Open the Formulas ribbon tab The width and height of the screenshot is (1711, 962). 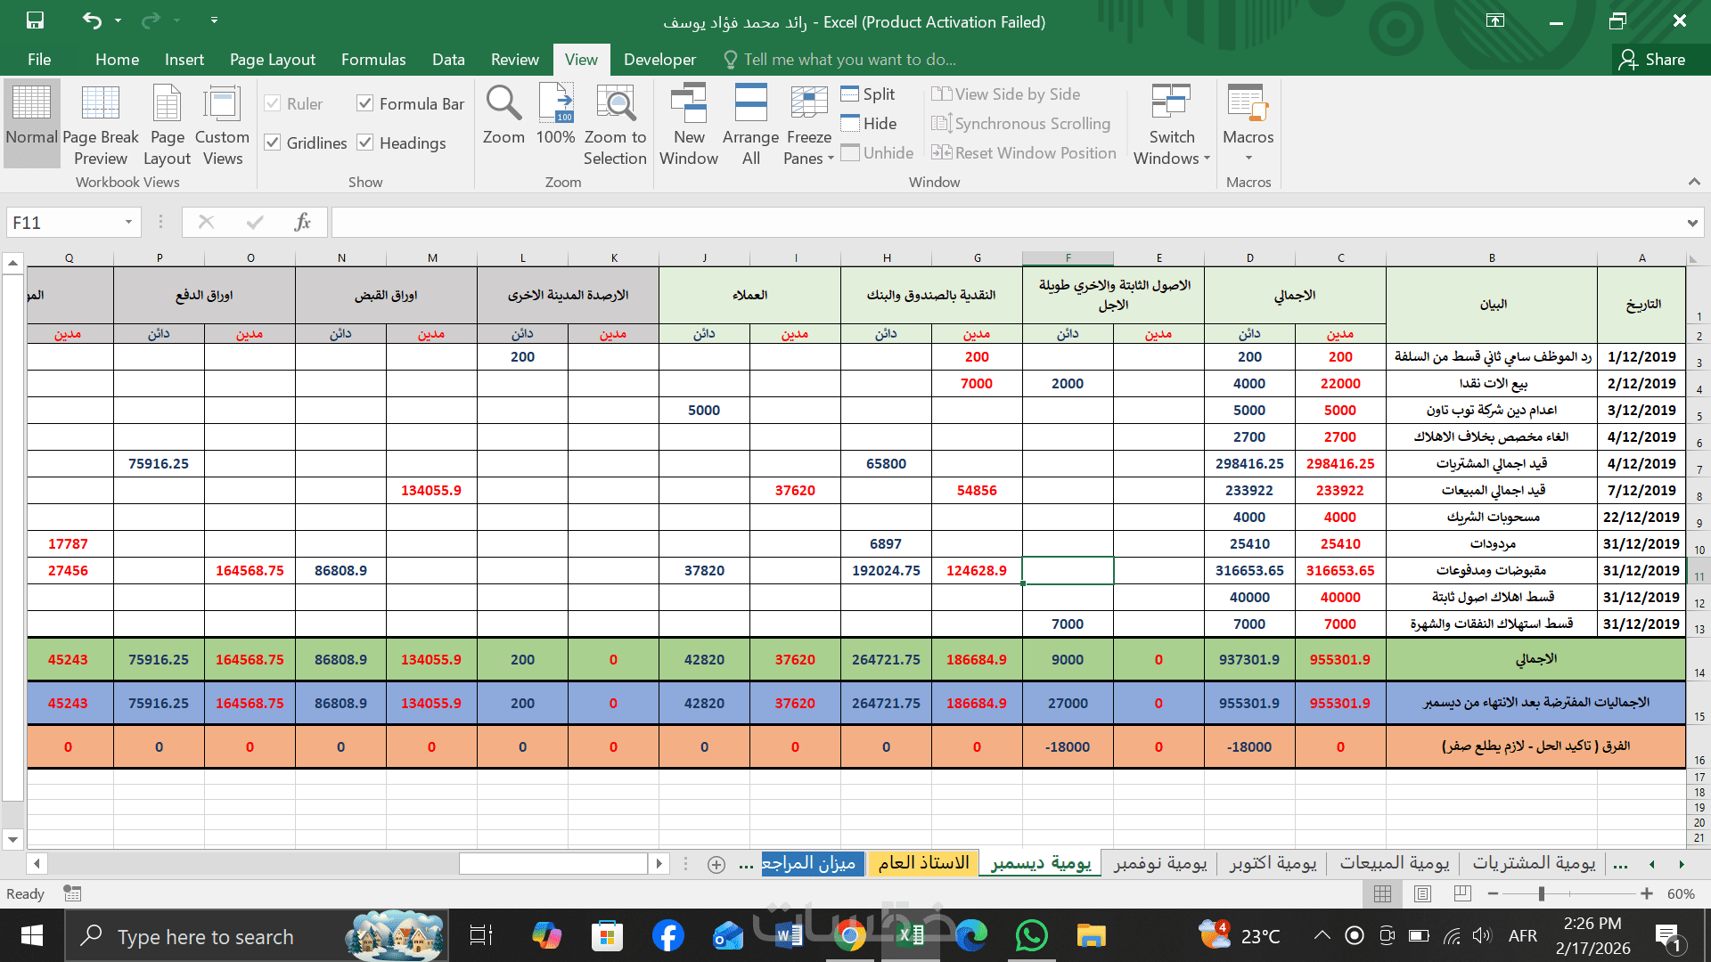coord(373,60)
